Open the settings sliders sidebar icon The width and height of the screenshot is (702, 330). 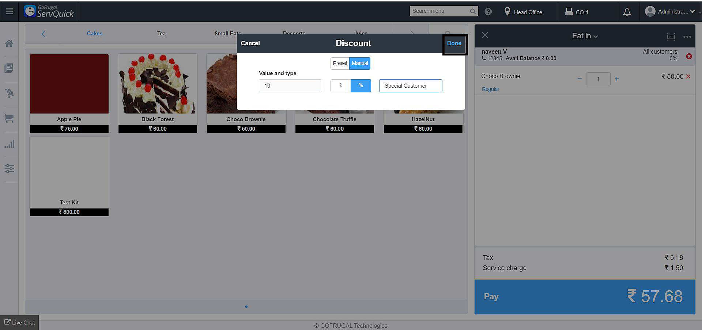pyautogui.click(x=9, y=168)
